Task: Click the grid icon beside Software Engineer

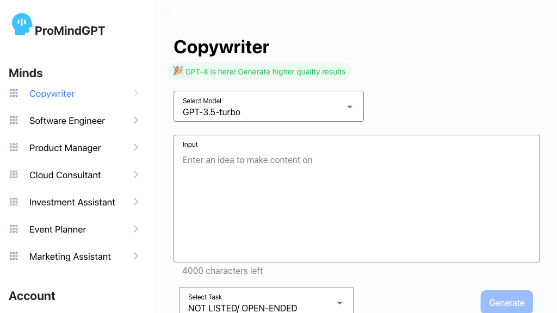Action: (x=14, y=121)
